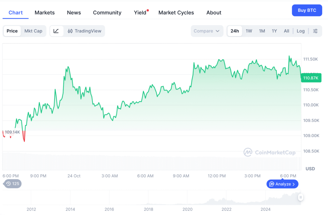Click the 110.87K current price label
Screen dimensions: 330x215
coord(311,78)
